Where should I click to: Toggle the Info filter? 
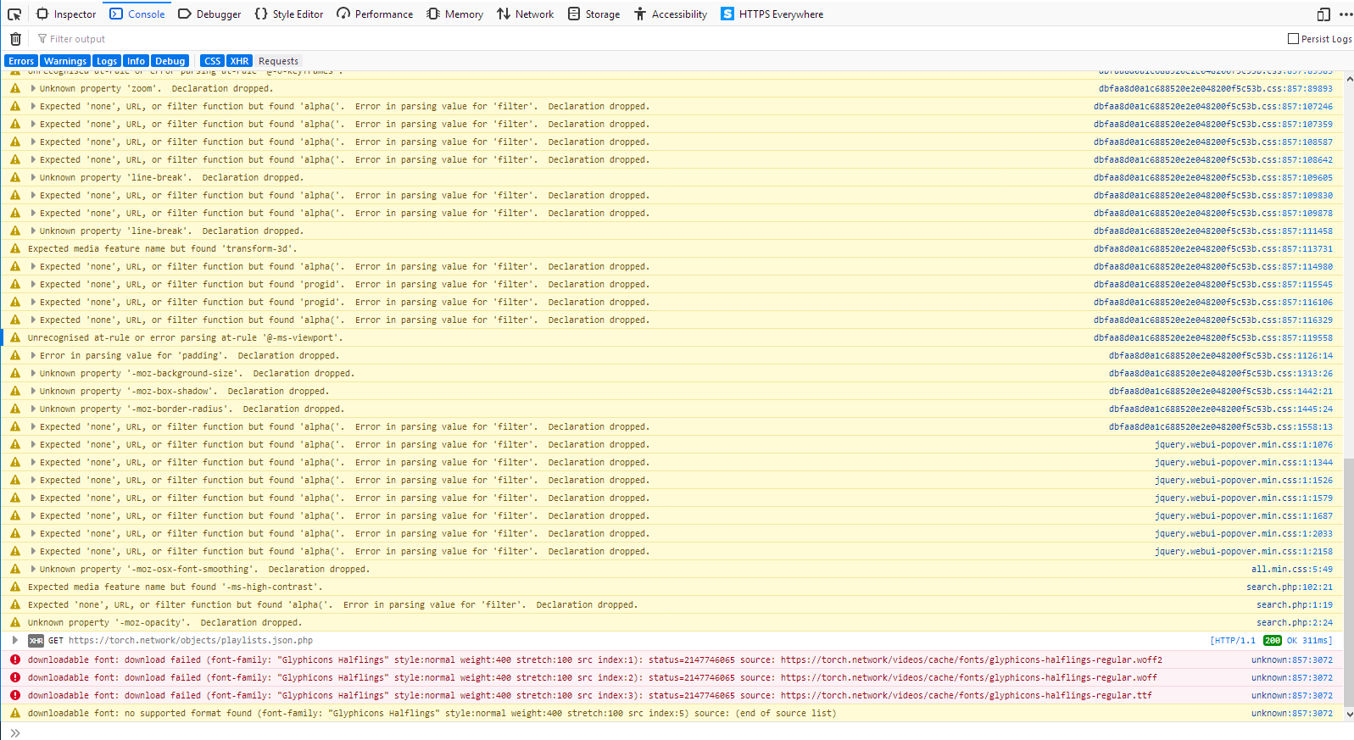(136, 61)
